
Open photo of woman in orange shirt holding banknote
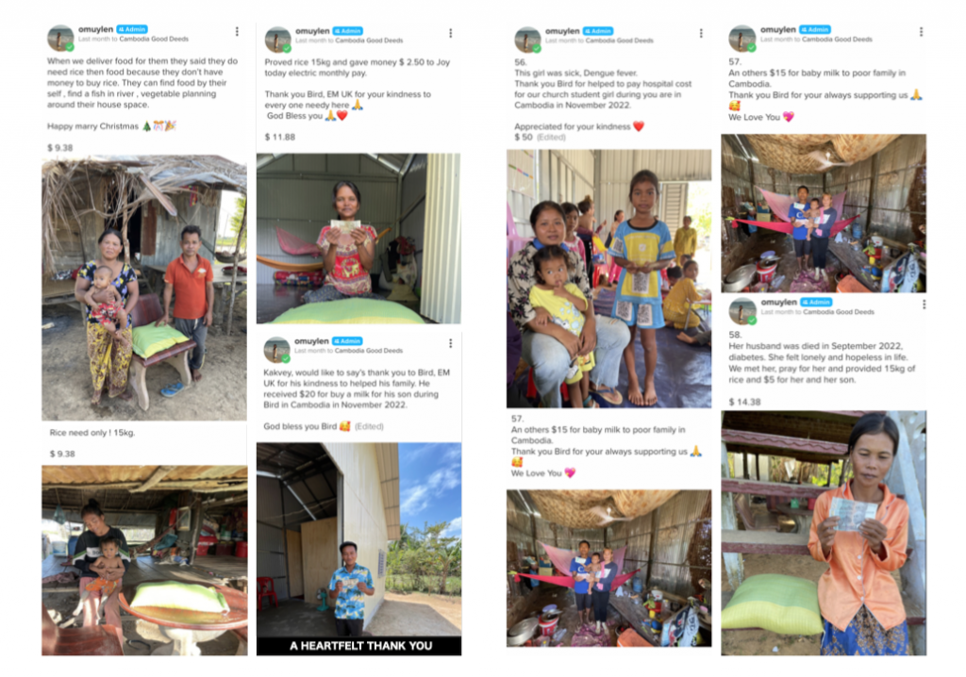tap(824, 533)
